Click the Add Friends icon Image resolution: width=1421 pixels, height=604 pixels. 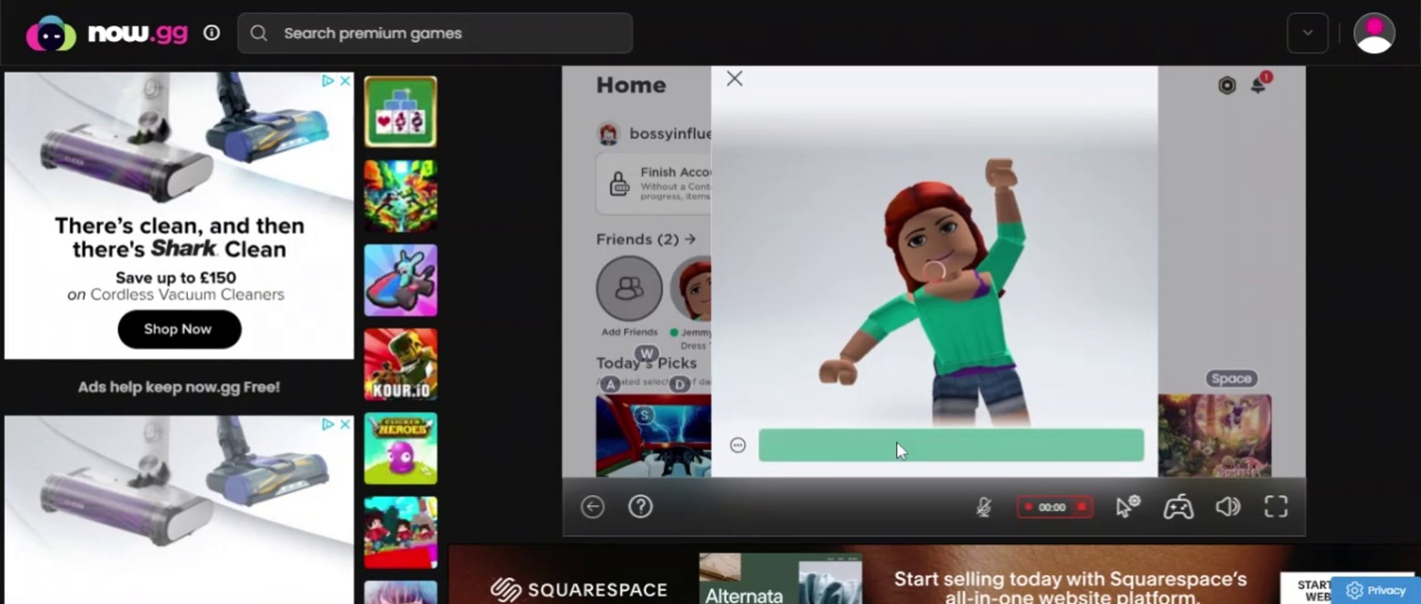pos(629,287)
